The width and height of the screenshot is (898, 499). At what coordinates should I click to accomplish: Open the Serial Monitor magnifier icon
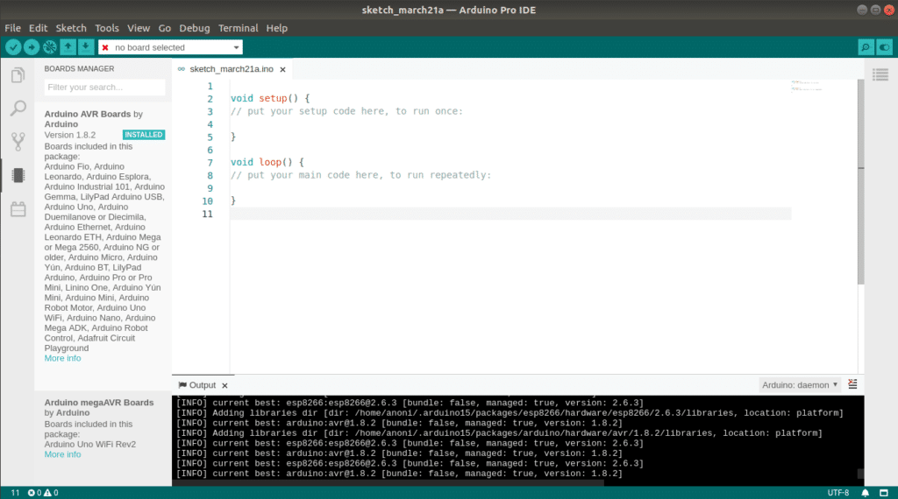pos(866,47)
